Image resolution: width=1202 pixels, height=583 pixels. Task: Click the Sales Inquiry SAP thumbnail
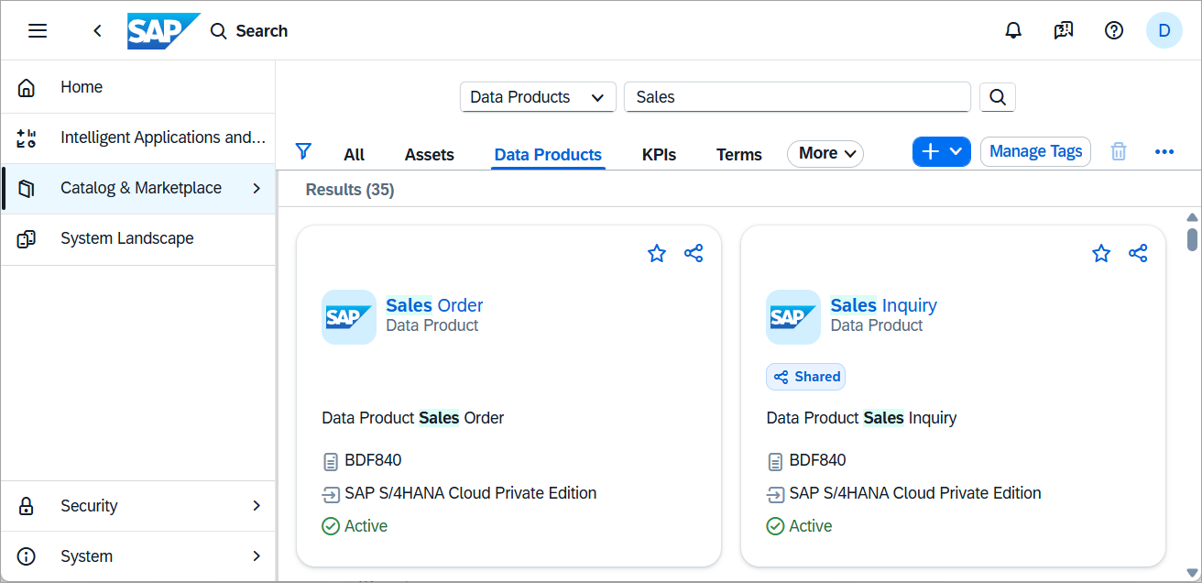(793, 317)
